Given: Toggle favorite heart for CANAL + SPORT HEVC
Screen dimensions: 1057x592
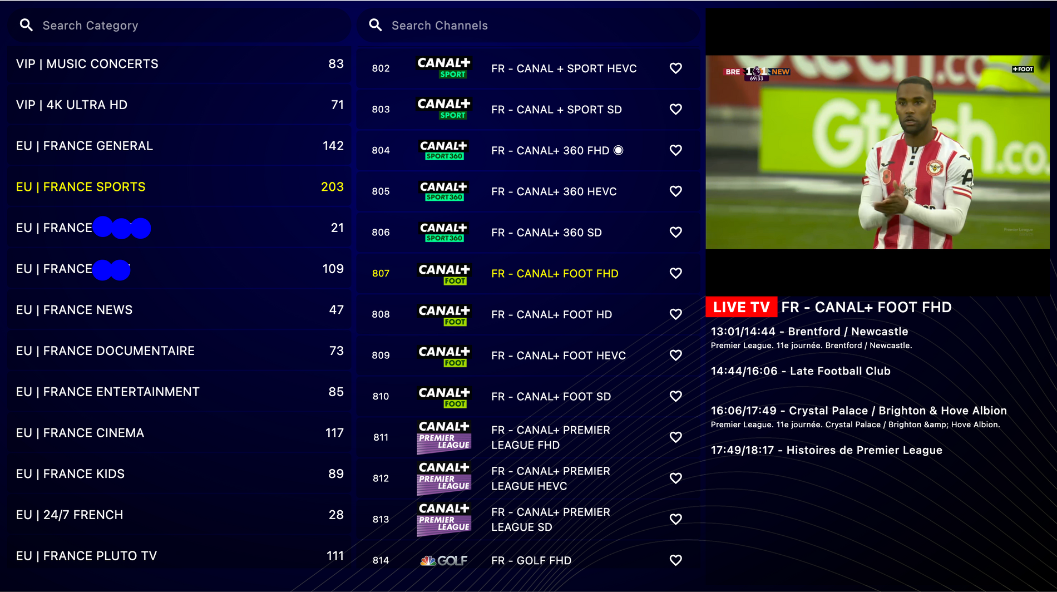Looking at the screenshot, I should point(675,68).
